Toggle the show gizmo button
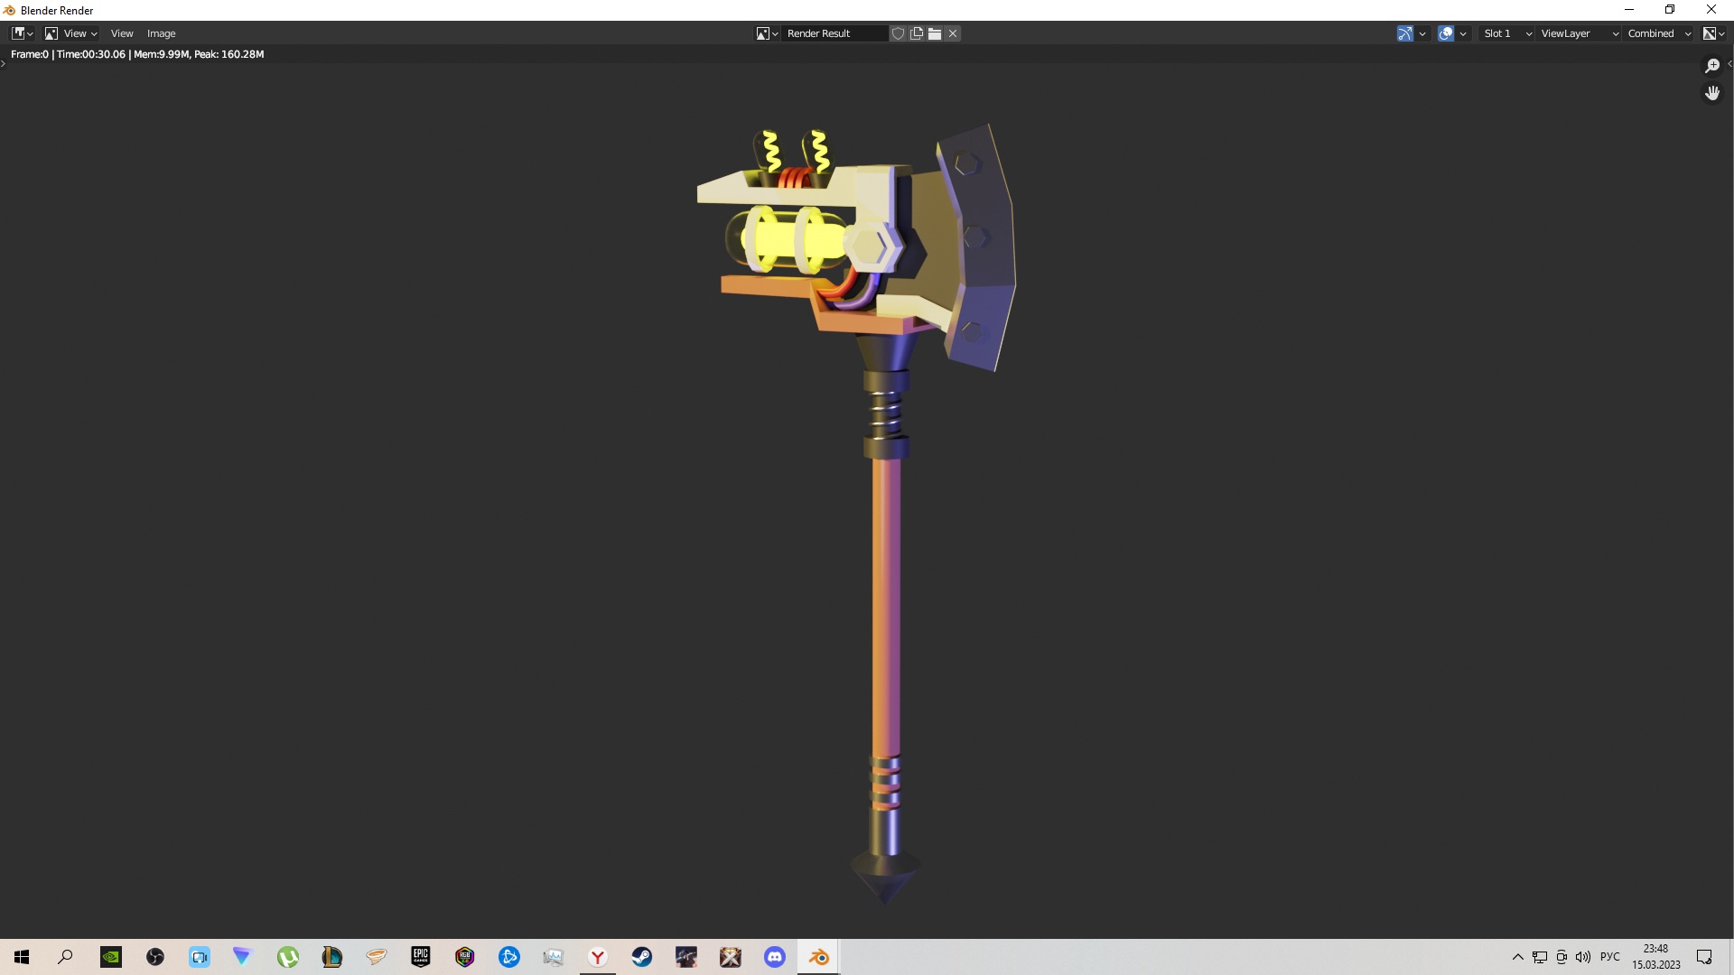Screen dimensions: 1734x975 (x=1405, y=33)
